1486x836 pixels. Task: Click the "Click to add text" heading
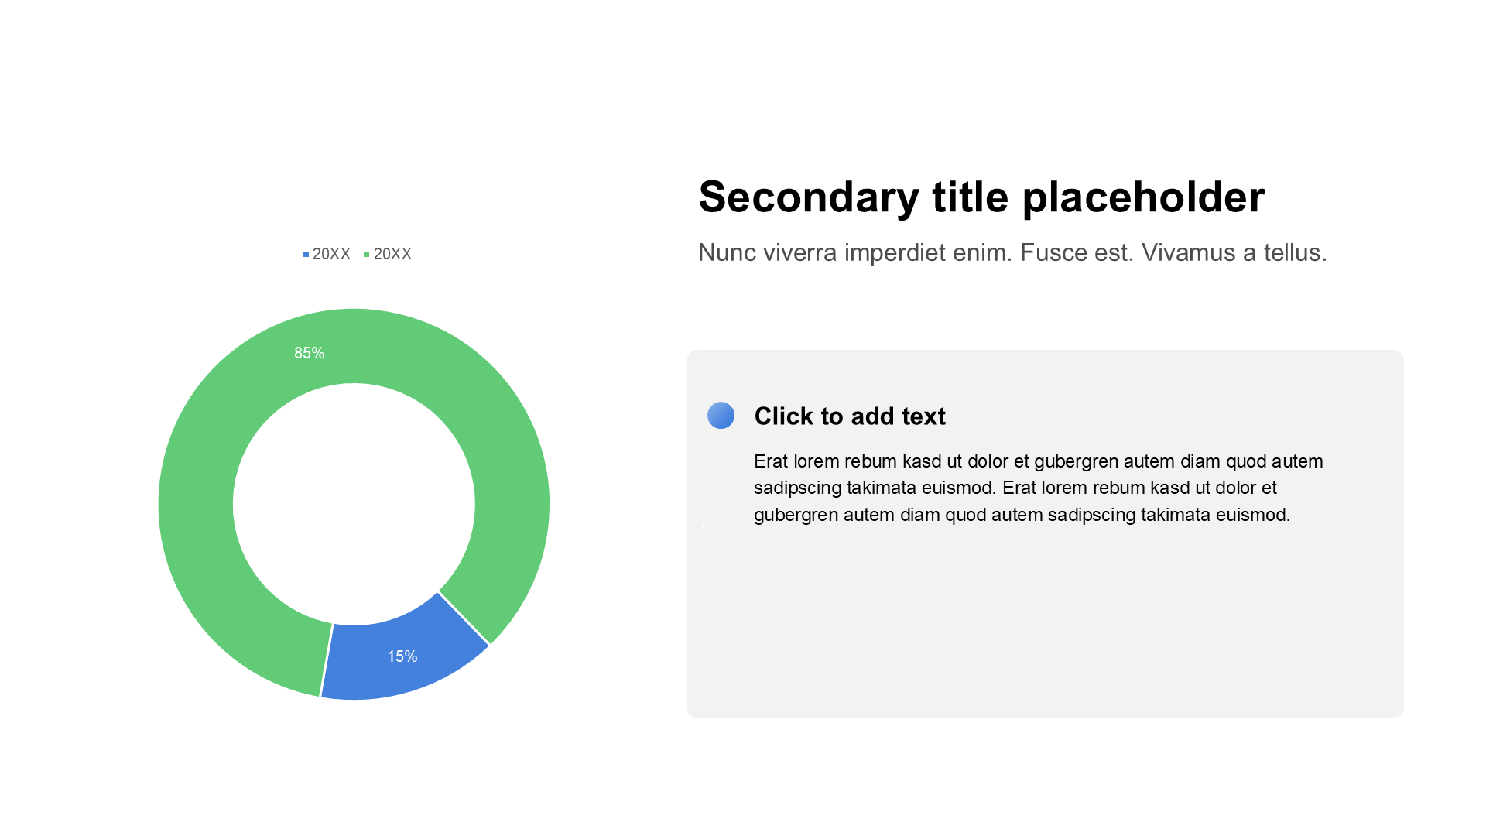coord(849,416)
